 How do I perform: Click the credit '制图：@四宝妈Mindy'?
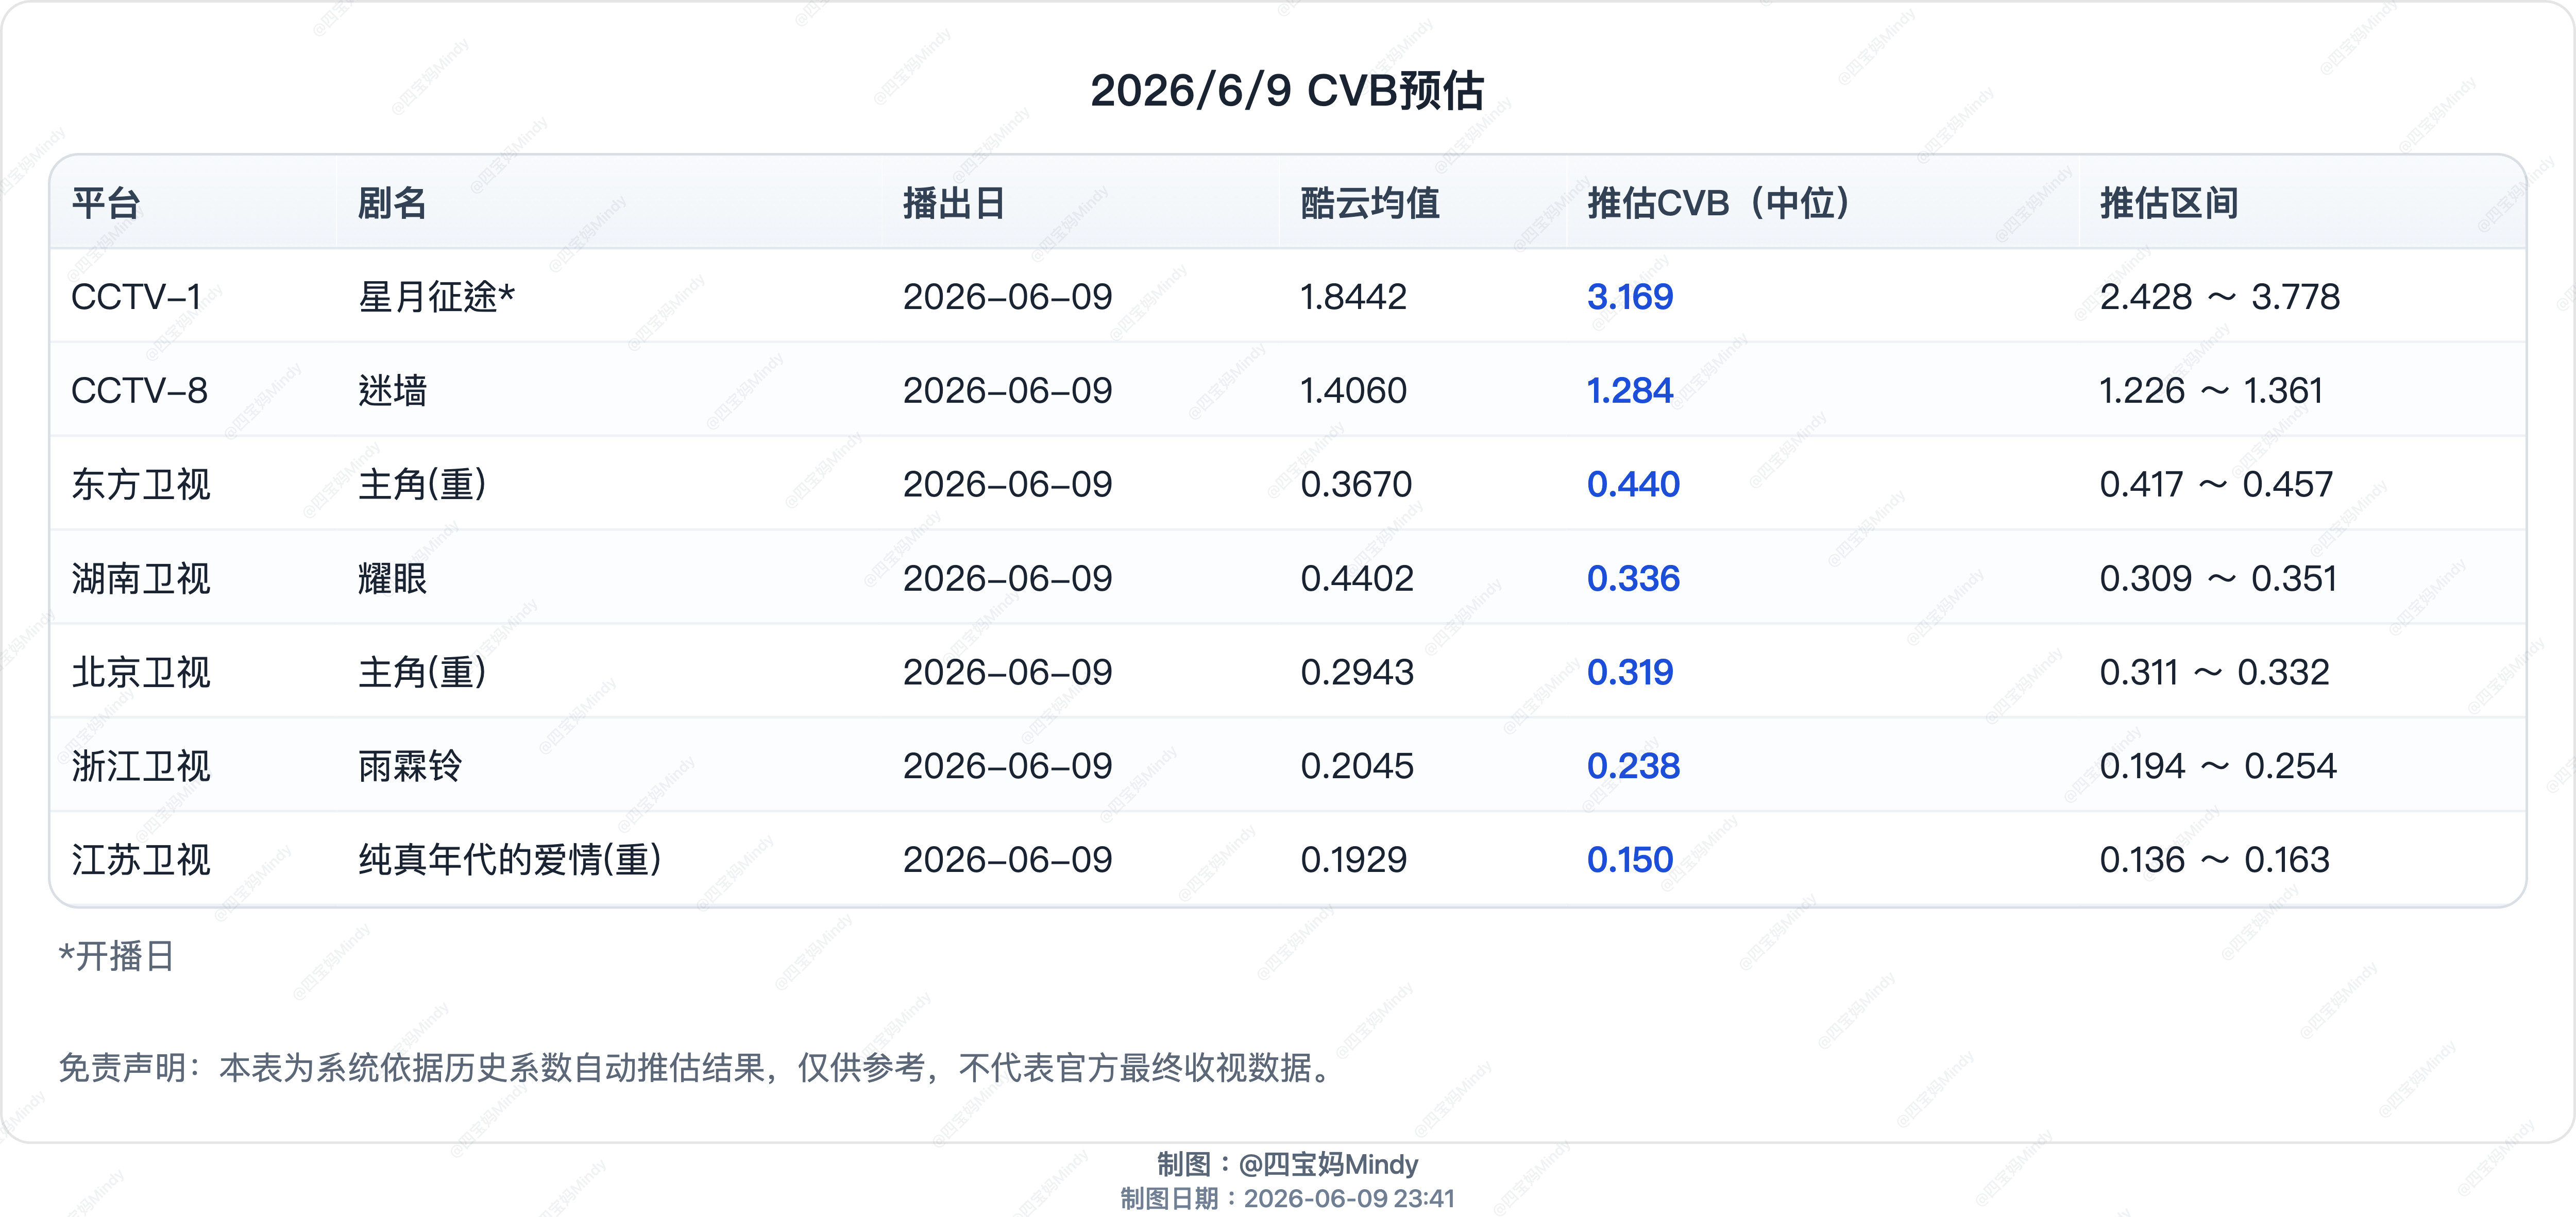point(1287,1165)
